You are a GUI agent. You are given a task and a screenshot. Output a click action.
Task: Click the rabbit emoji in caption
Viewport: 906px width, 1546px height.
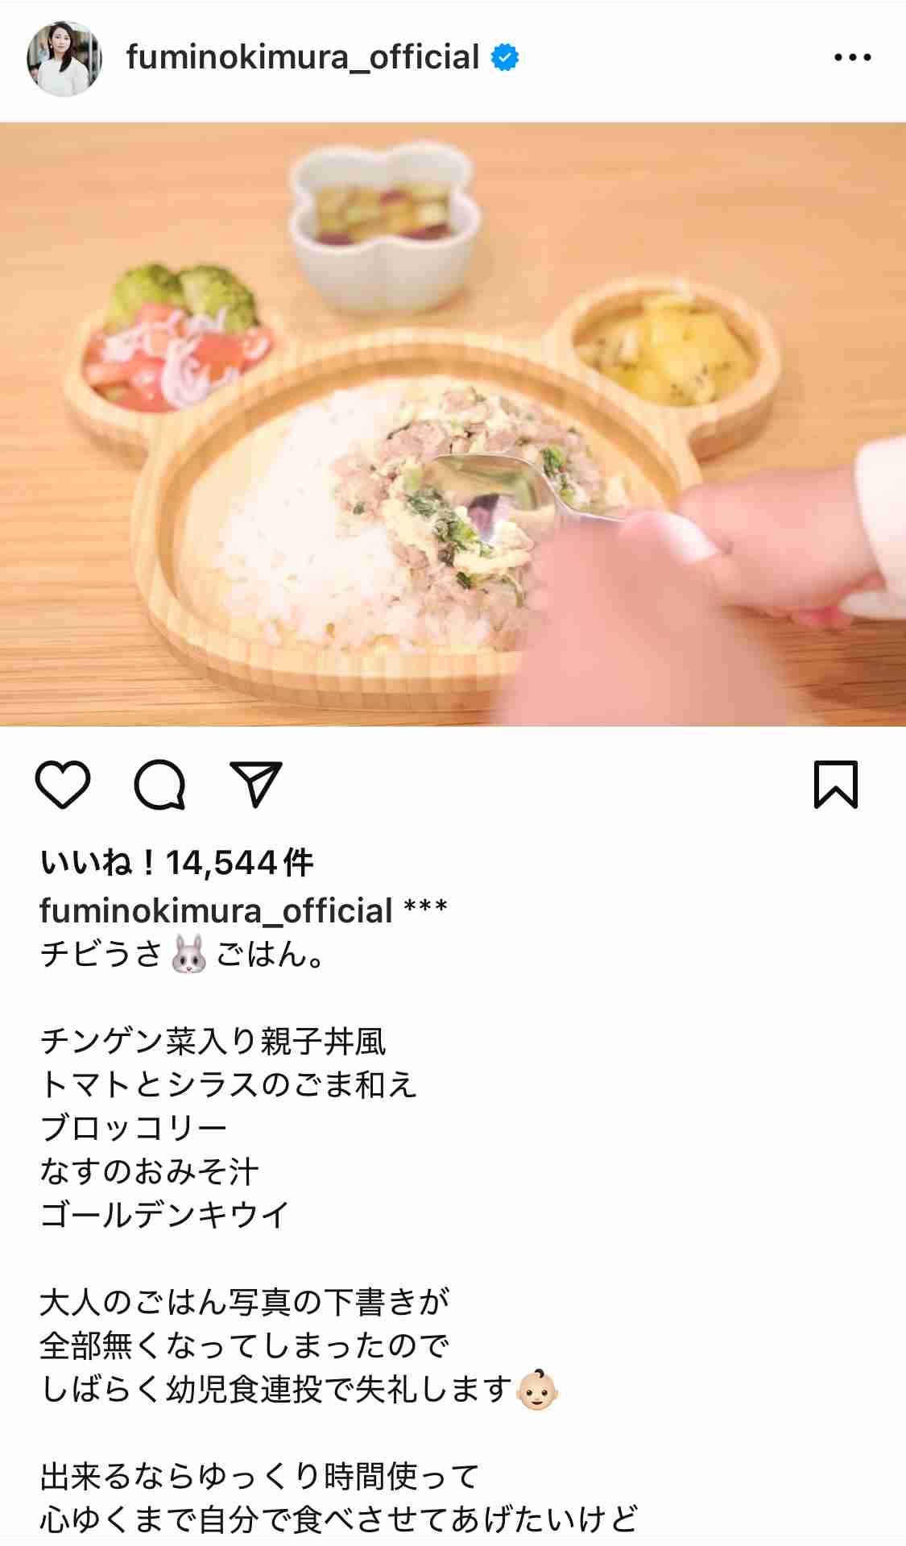tap(189, 955)
